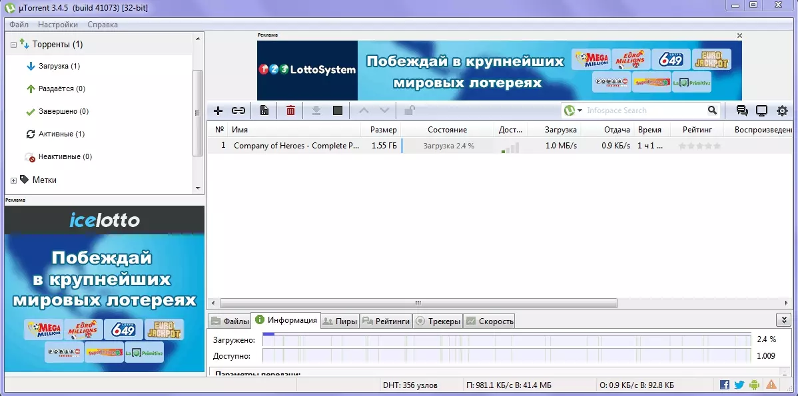Sort by the Рейтинг column header
The image size is (798, 396).
697,130
